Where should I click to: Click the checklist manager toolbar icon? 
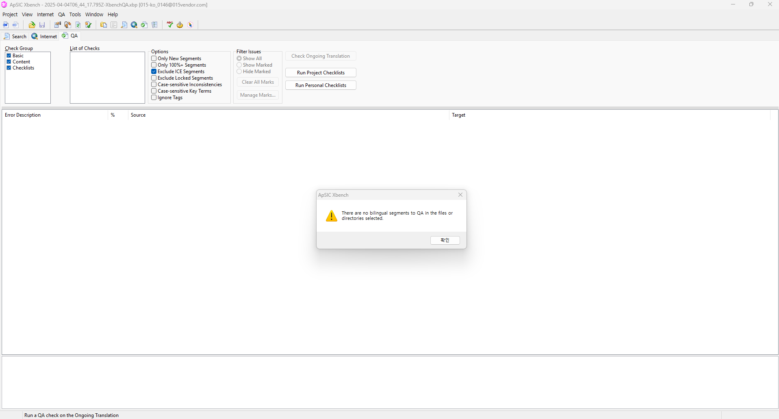click(155, 25)
